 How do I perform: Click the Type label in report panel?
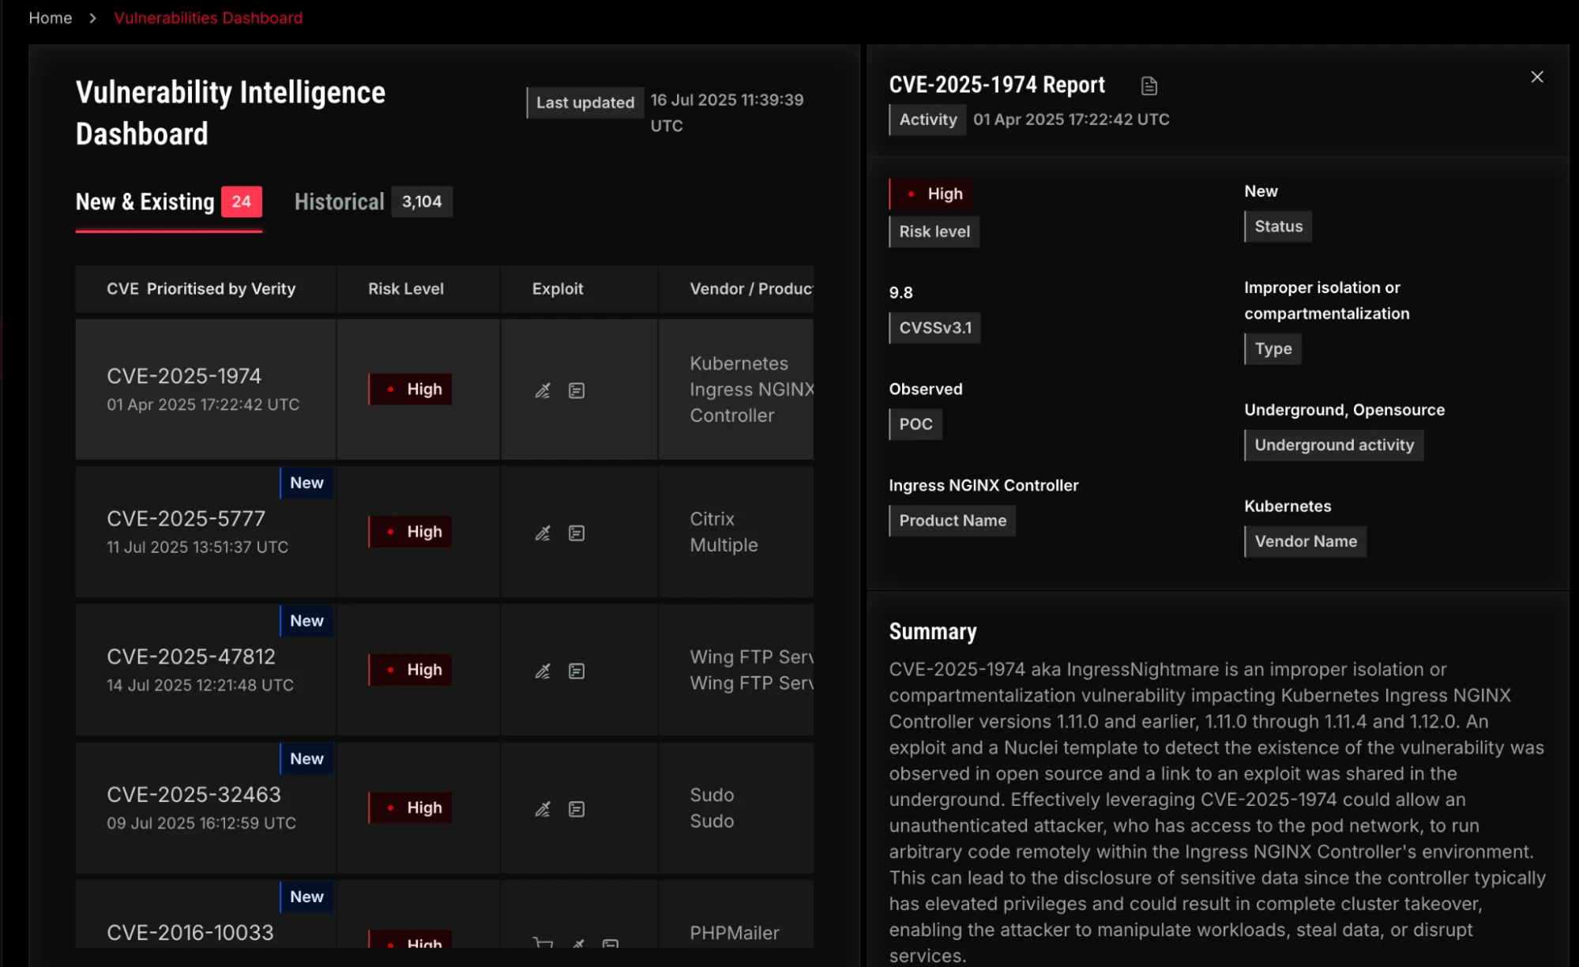click(1273, 348)
